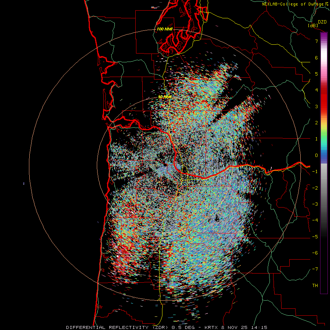Click the "-5" value on color scale
The height and width of the screenshot is (330, 330).
pos(315,237)
